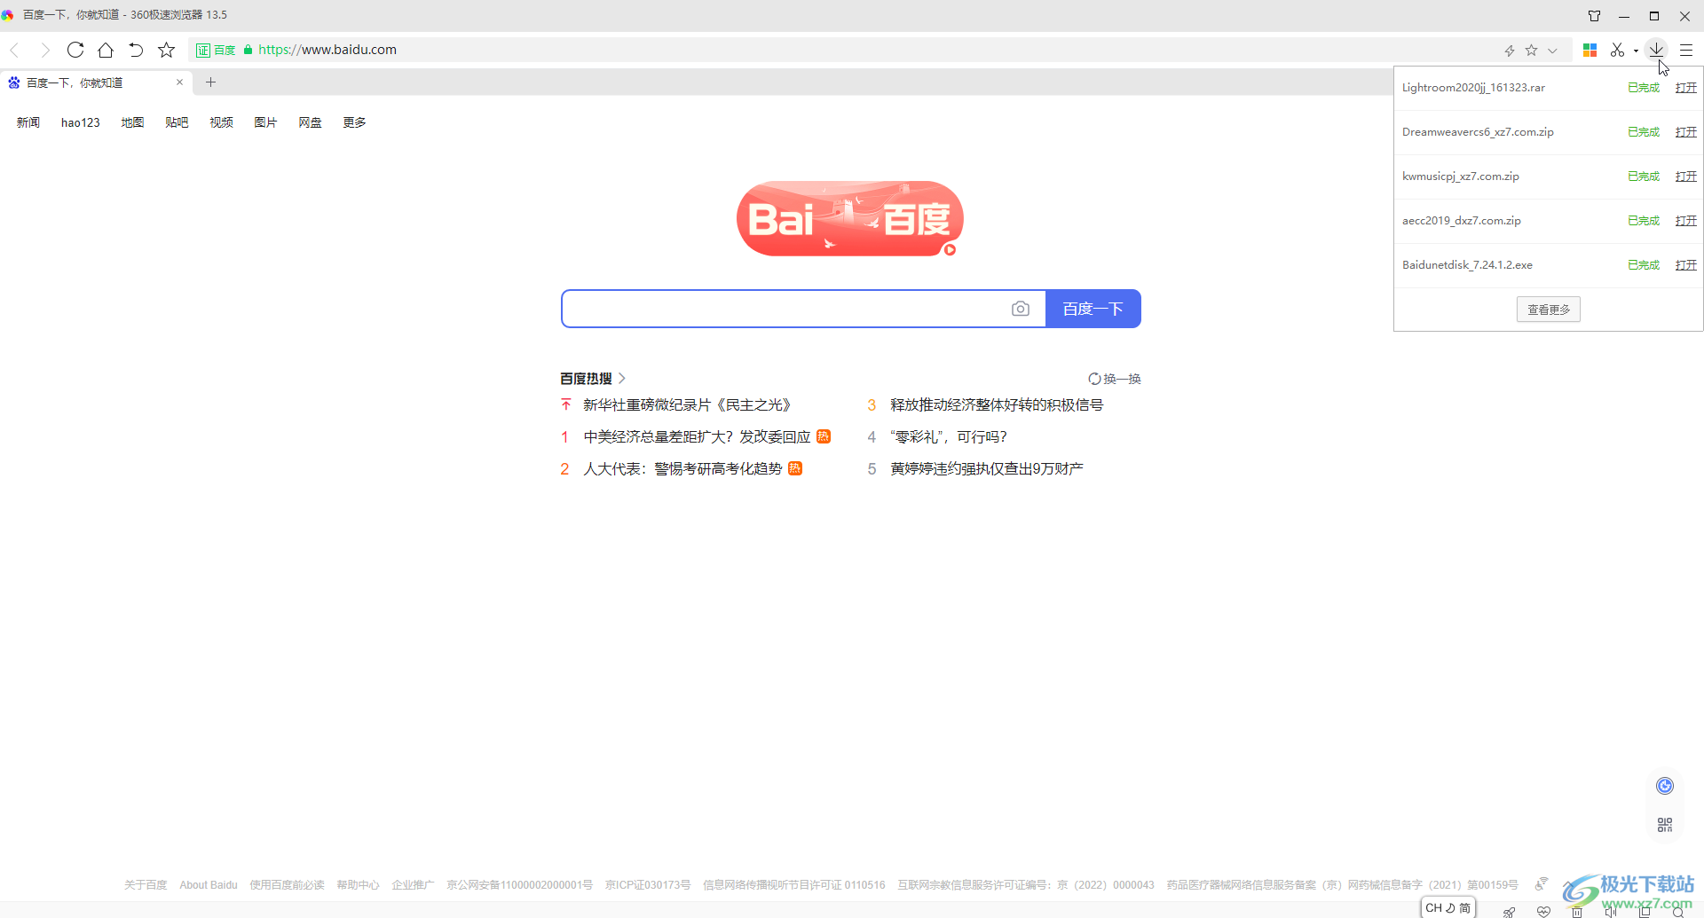Screen dimensions: 1704x918
Task: Open 中美经济总量差距扩大 hot search item
Action: (x=698, y=437)
